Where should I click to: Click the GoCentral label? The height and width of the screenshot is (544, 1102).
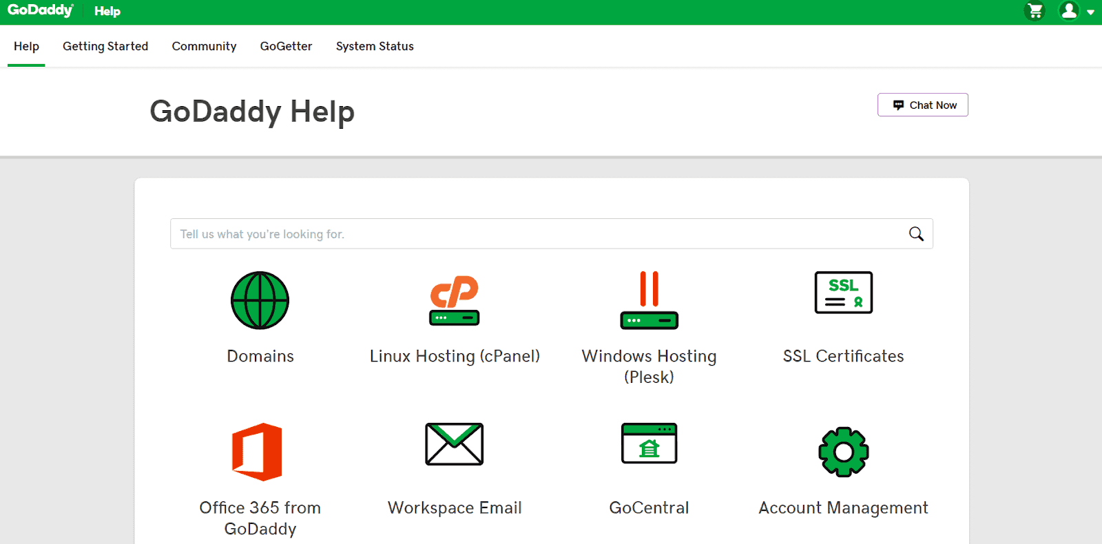click(x=649, y=508)
